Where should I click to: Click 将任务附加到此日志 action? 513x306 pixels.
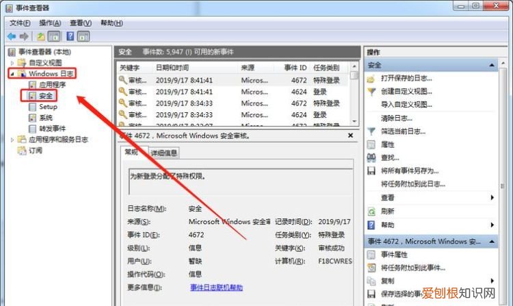(413, 184)
